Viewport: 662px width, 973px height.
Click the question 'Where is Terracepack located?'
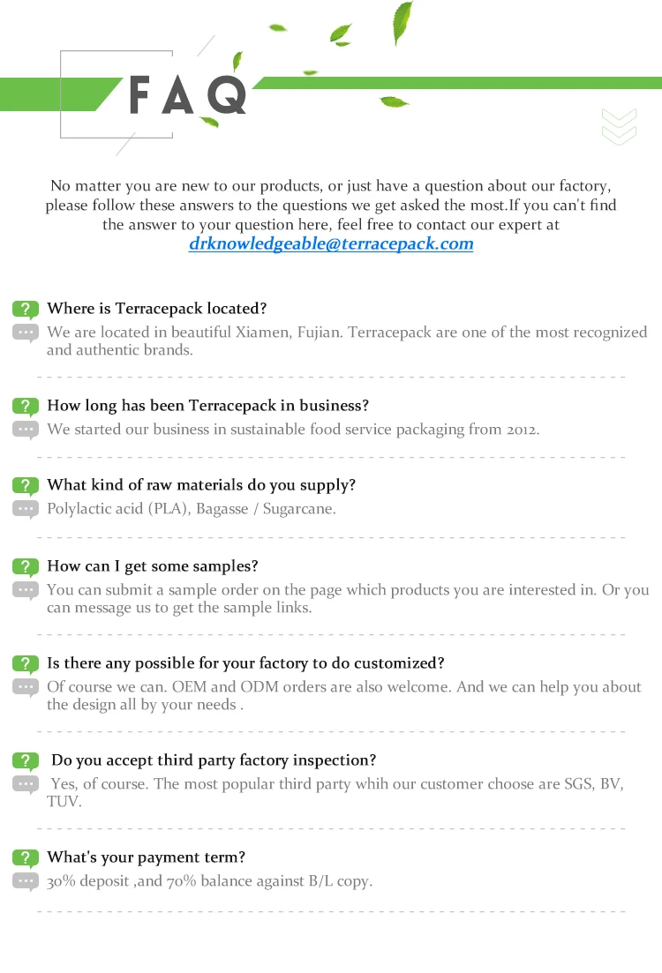[157, 309]
